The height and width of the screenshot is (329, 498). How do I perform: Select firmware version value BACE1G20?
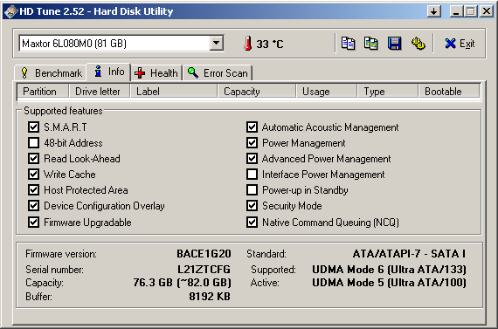(204, 254)
